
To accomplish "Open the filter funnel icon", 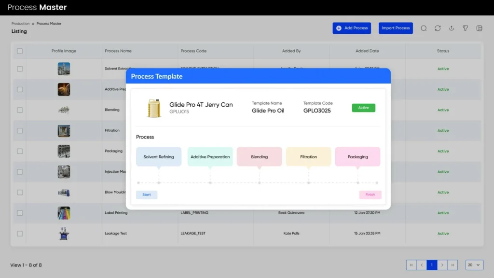I will pyautogui.click(x=466, y=28).
